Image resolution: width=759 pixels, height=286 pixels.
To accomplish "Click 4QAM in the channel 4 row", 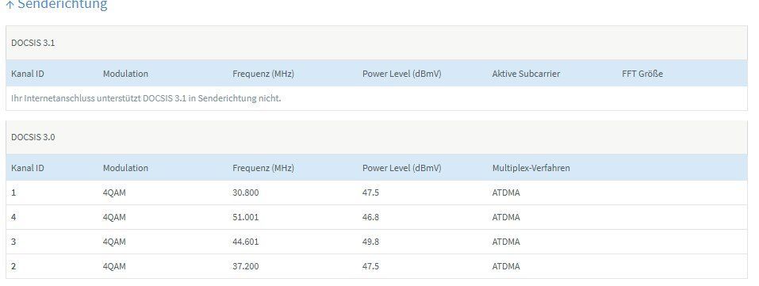I will [114, 217].
